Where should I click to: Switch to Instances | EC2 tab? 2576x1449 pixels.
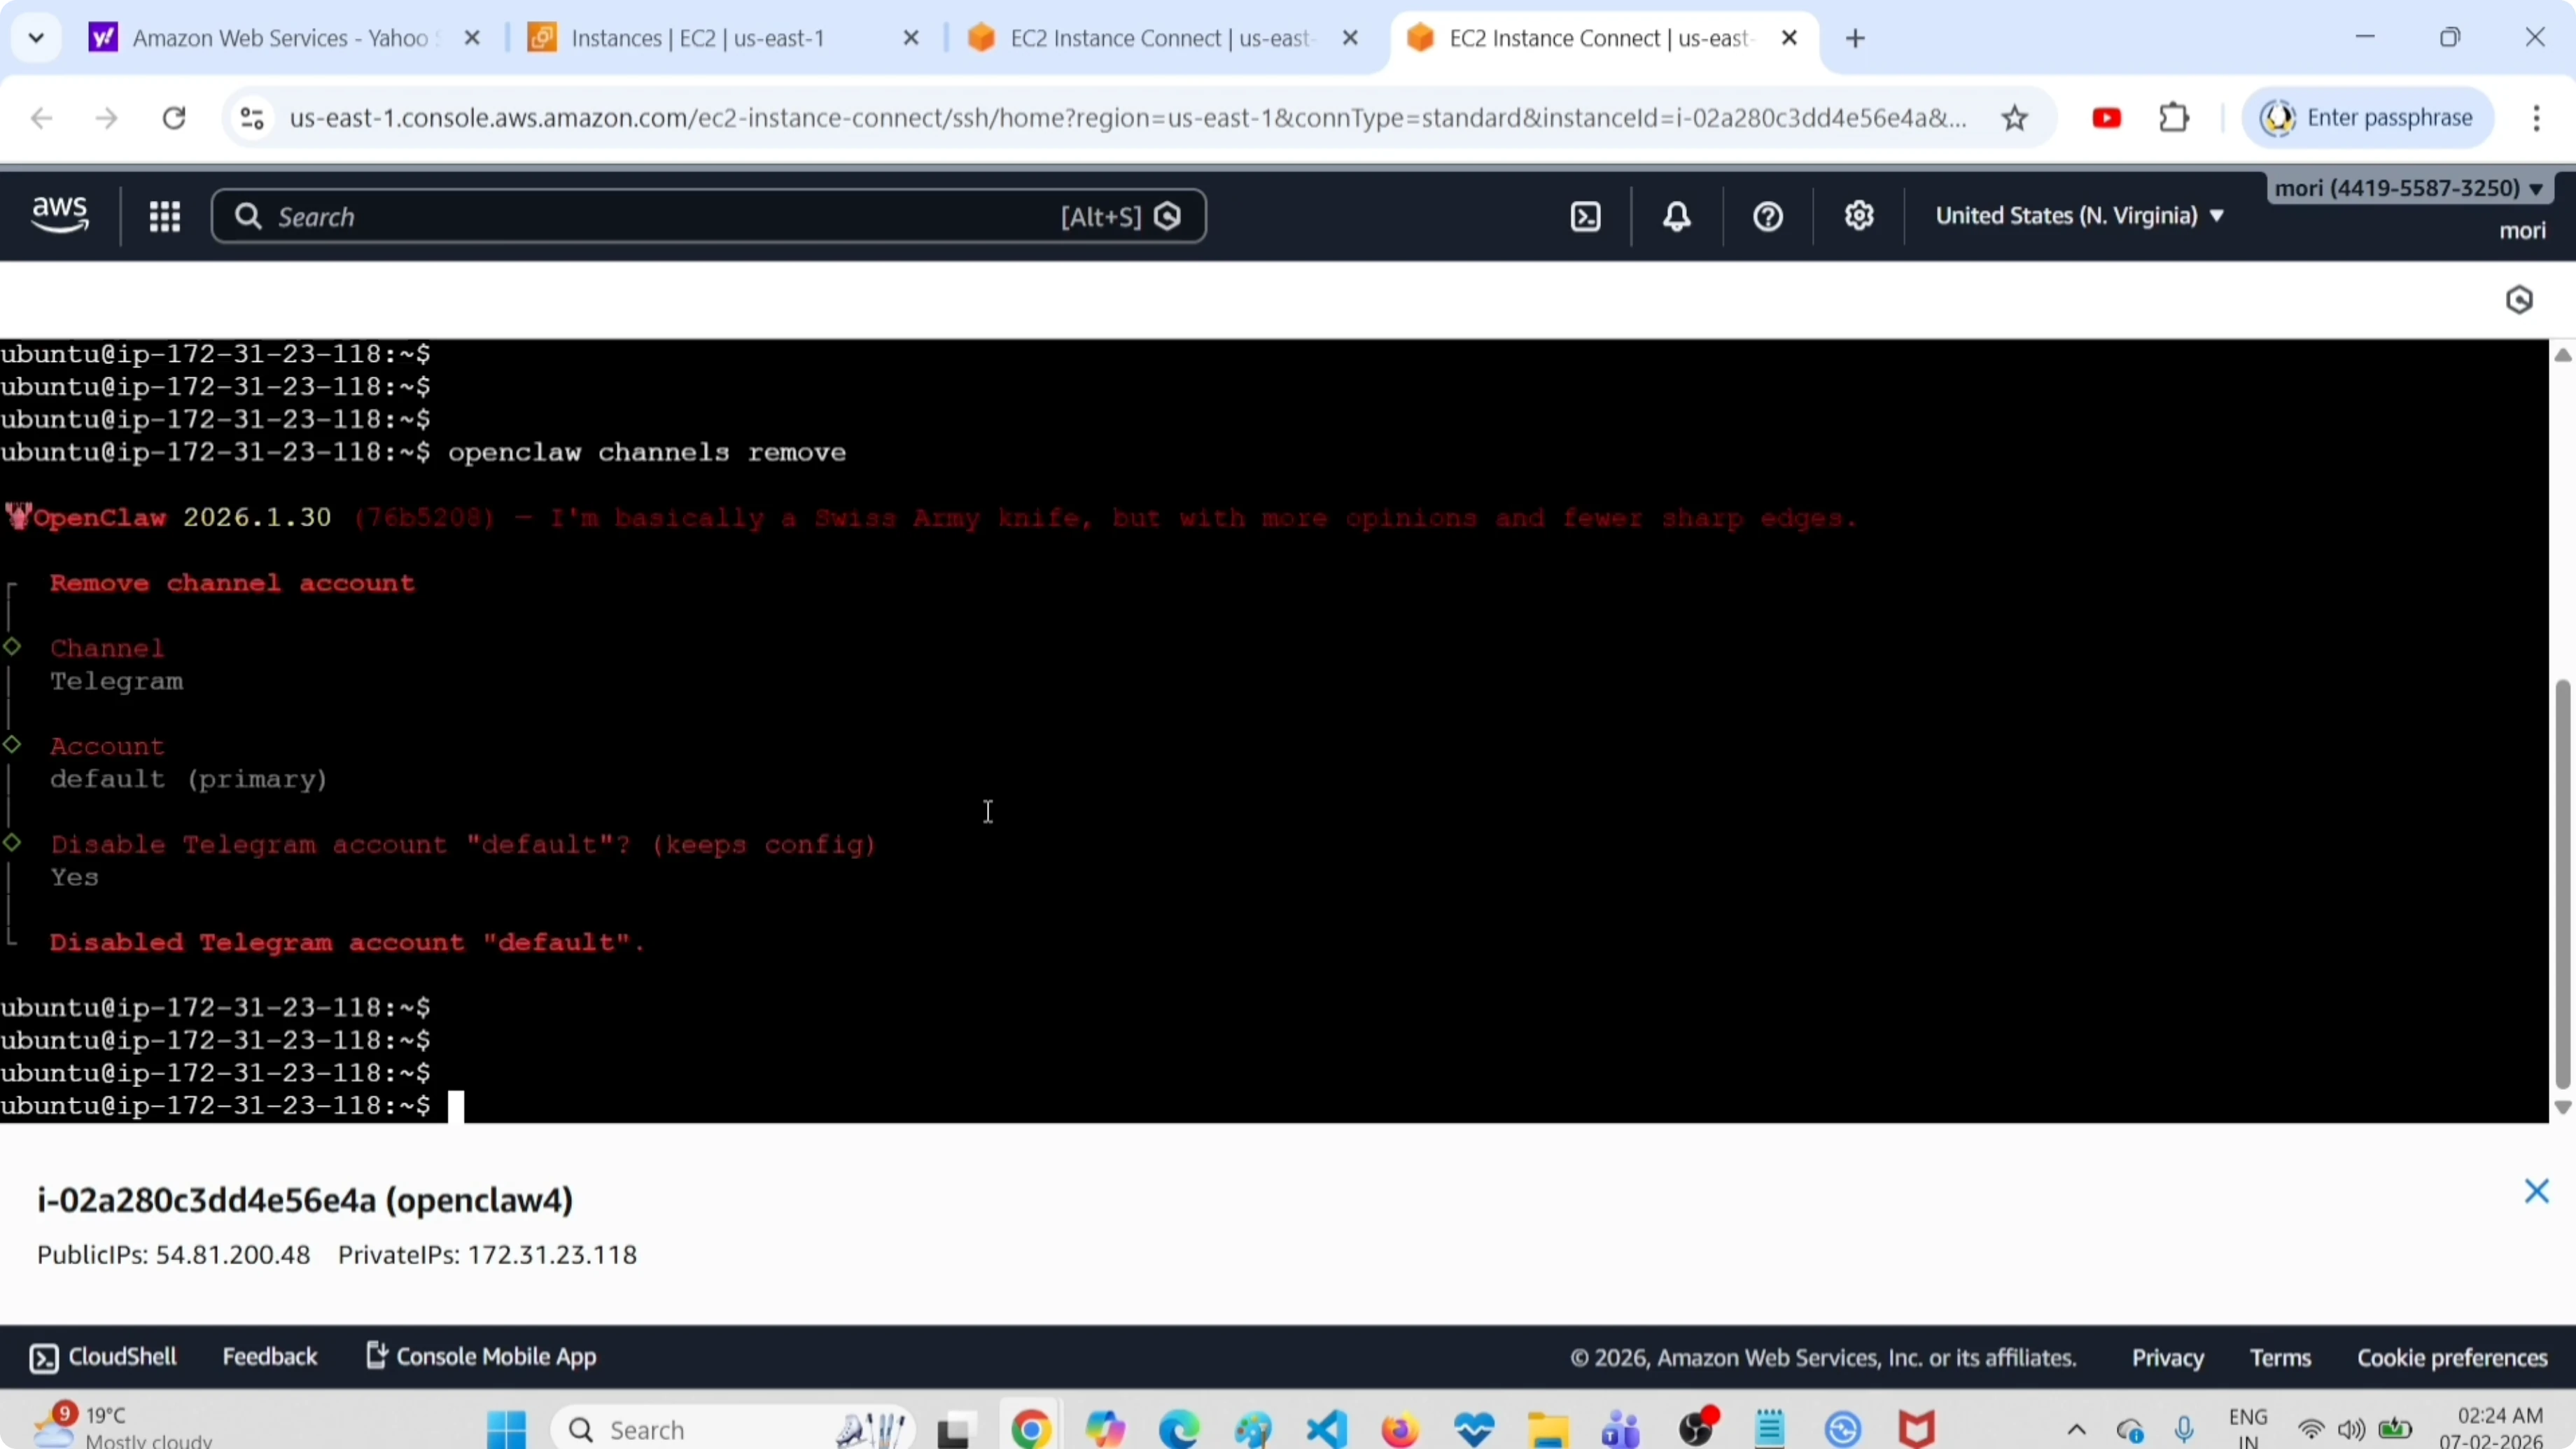point(698,38)
